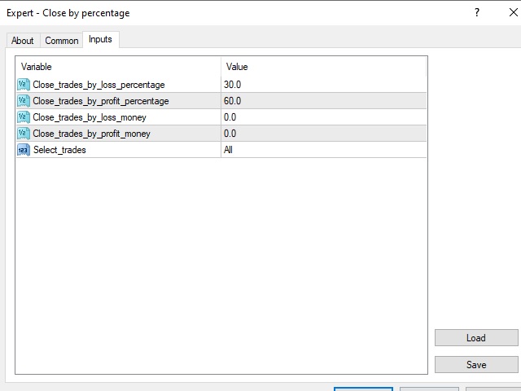The height and width of the screenshot is (391, 521).
Task: Click the Variable column header
Action: point(118,67)
